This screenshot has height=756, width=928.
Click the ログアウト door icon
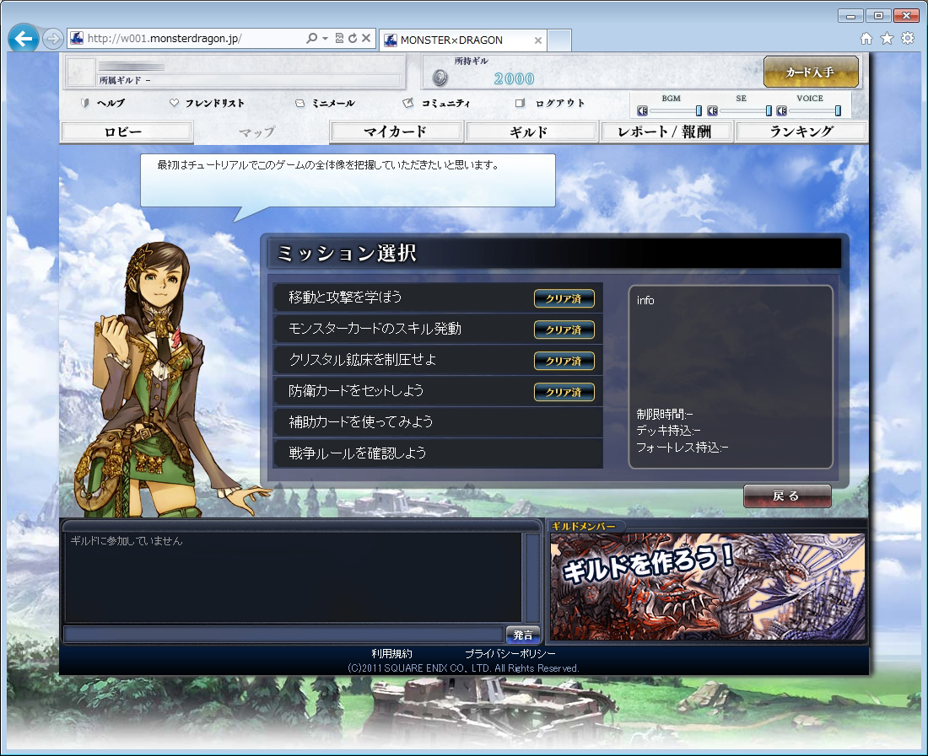pyautogui.click(x=521, y=103)
